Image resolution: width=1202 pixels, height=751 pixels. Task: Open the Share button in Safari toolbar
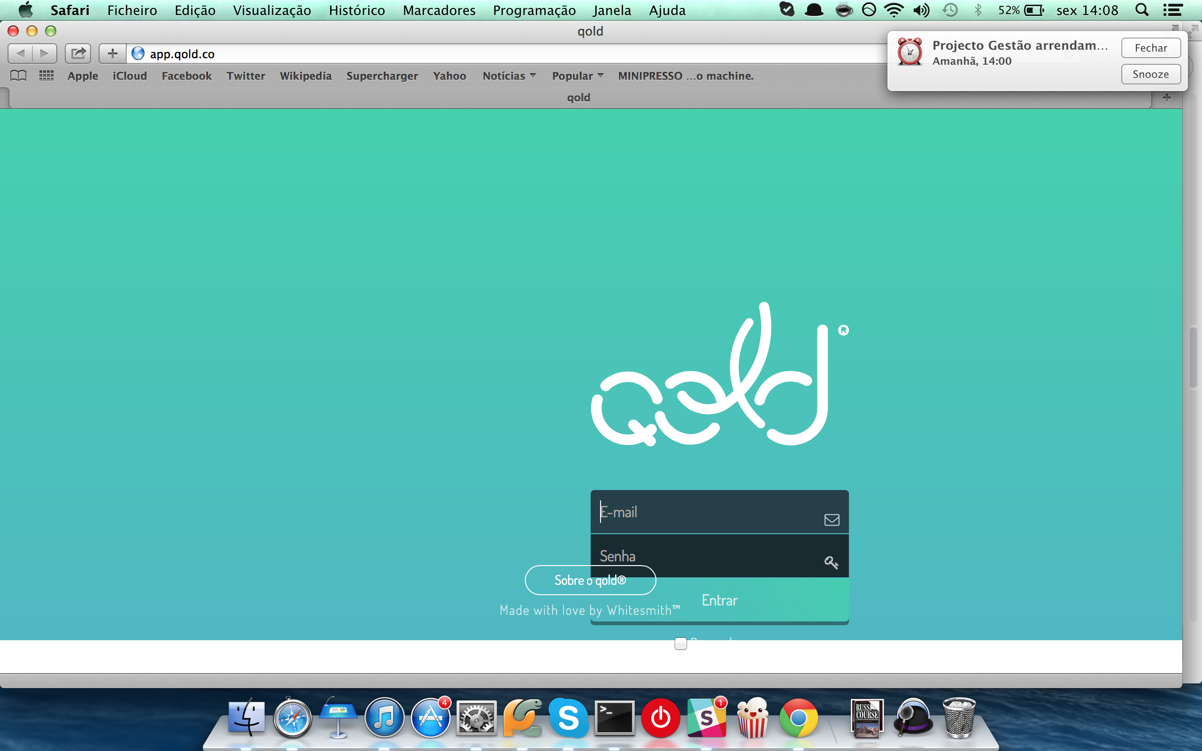pyautogui.click(x=78, y=53)
